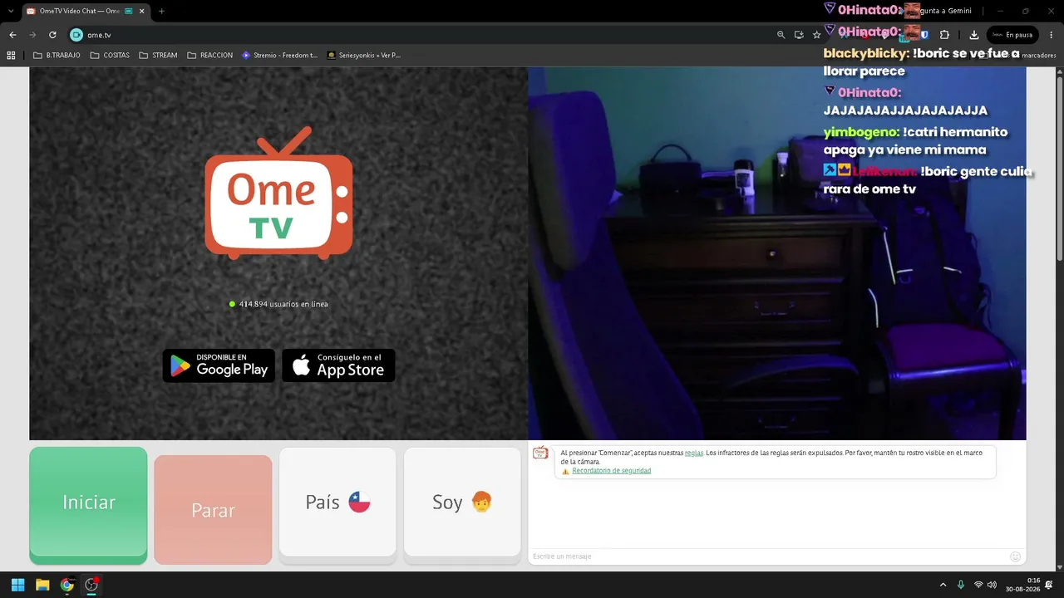Open the clock showing 0:16

1022,585
